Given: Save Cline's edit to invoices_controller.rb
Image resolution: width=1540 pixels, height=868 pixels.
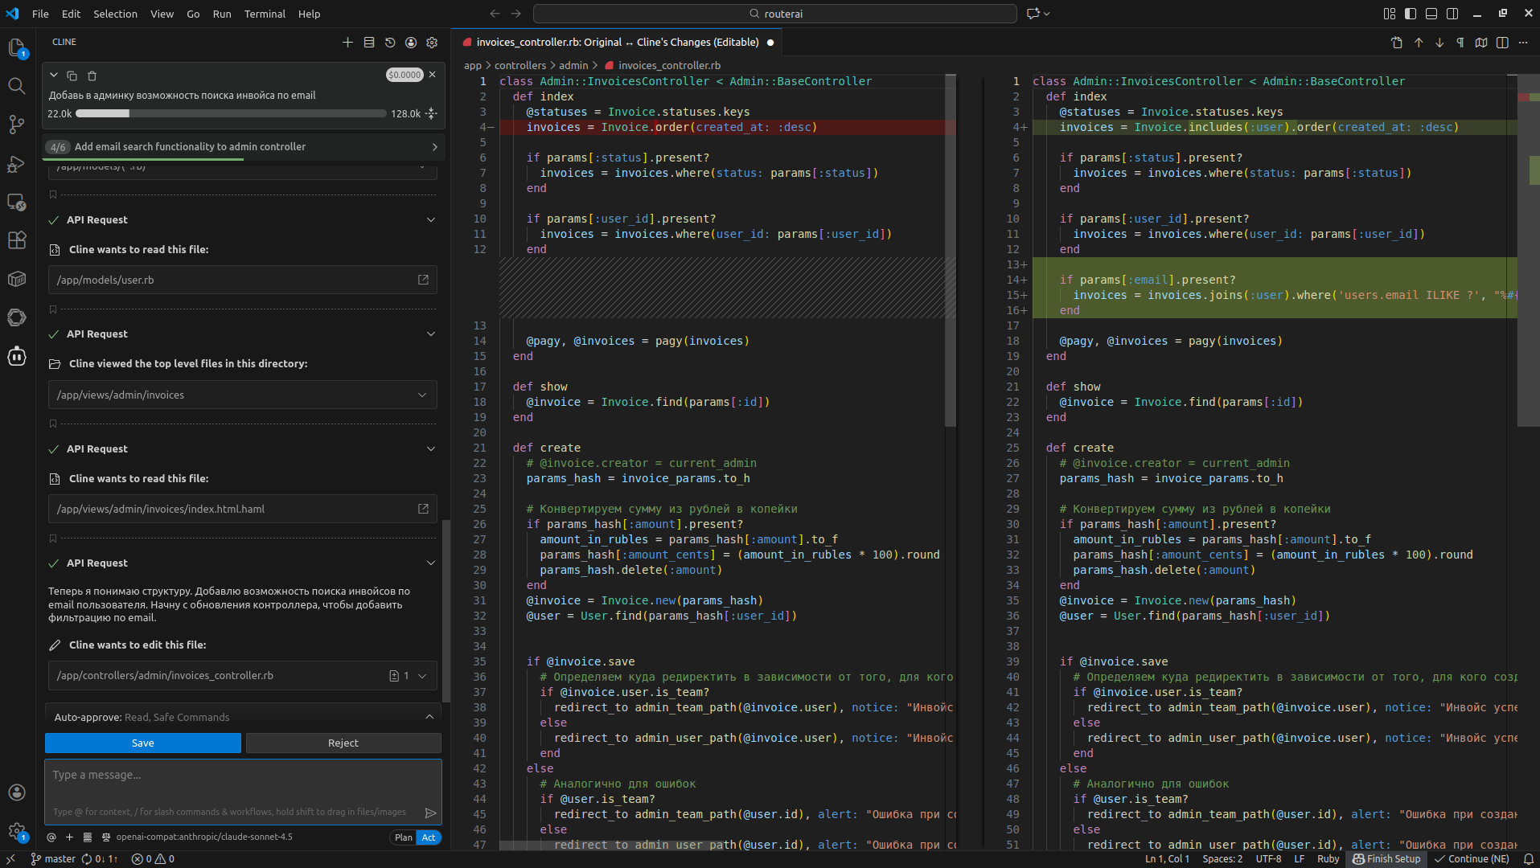Looking at the screenshot, I should (x=142, y=743).
